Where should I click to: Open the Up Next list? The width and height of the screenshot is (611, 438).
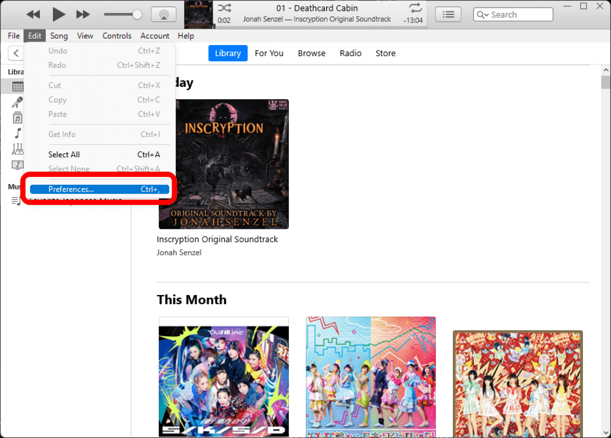click(448, 15)
